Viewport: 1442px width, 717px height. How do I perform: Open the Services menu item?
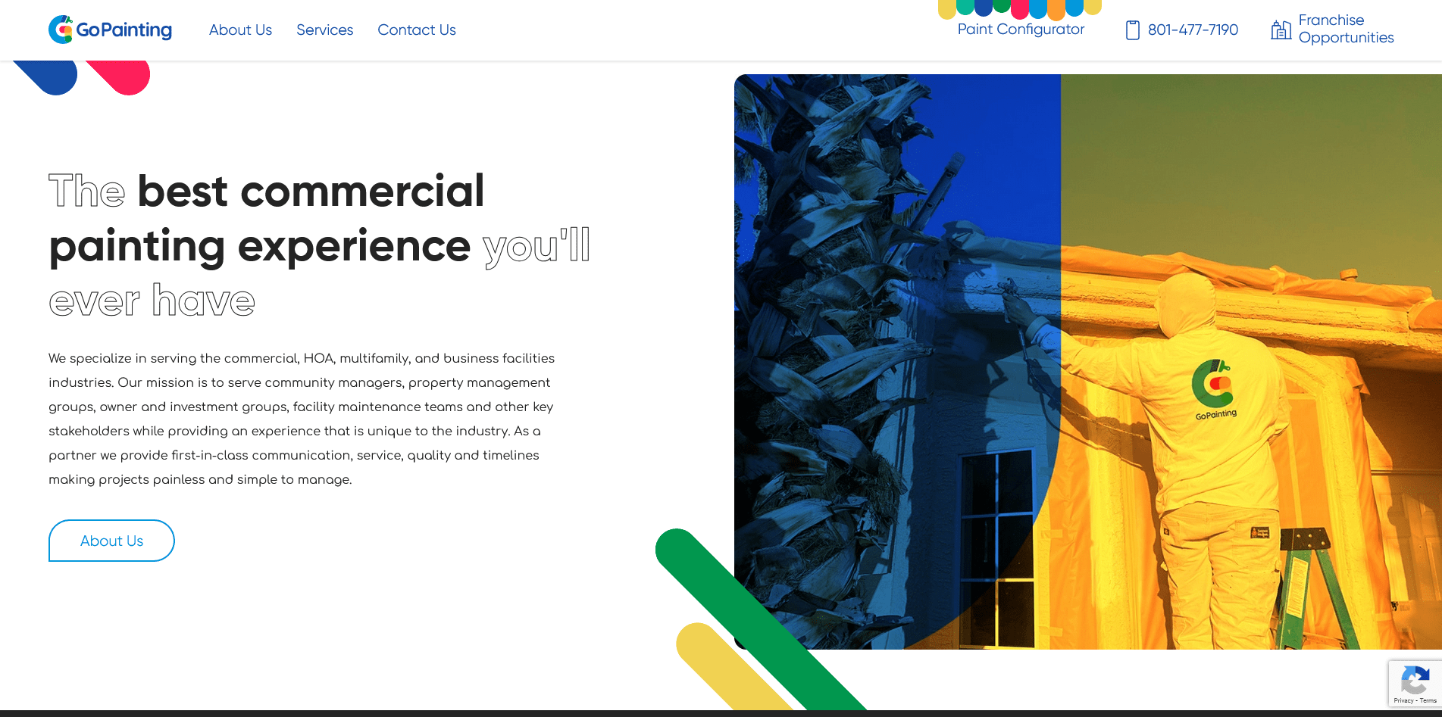[x=324, y=30]
